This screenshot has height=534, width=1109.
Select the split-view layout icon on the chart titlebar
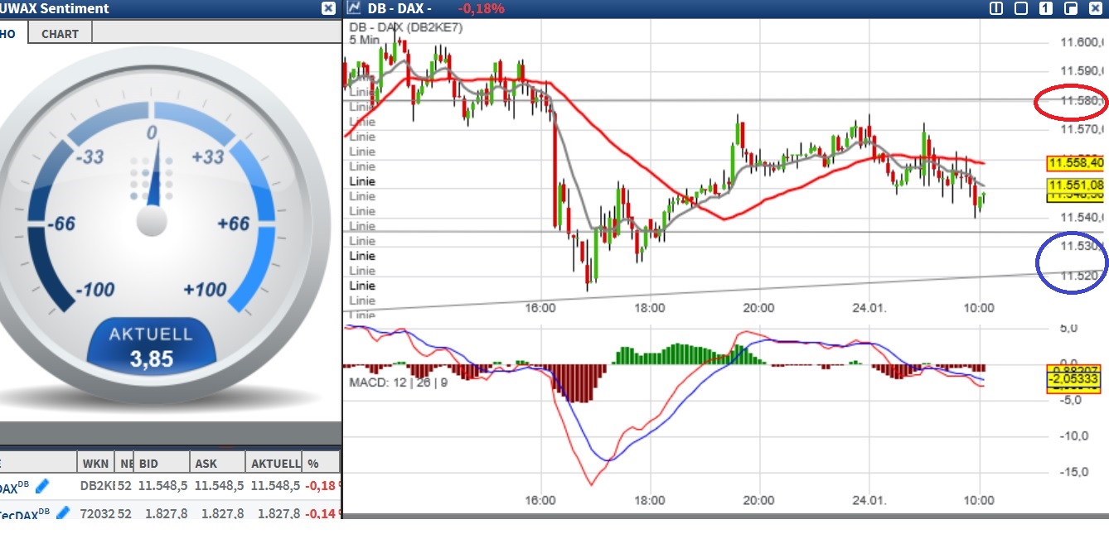995,7
